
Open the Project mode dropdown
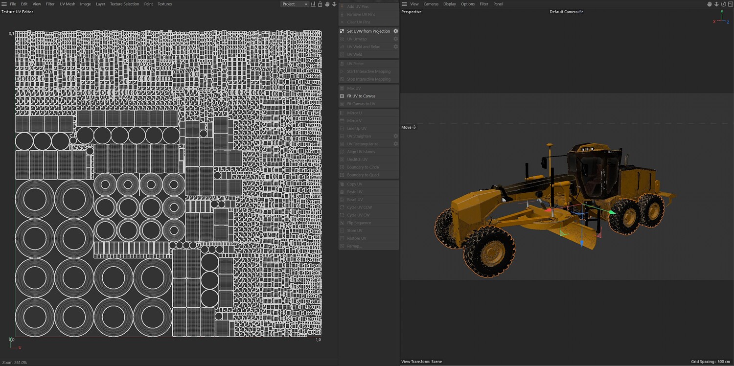click(295, 4)
